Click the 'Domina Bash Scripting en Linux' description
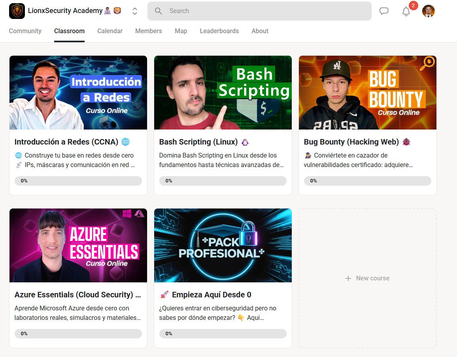The width and height of the screenshot is (457, 357). [x=221, y=160]
